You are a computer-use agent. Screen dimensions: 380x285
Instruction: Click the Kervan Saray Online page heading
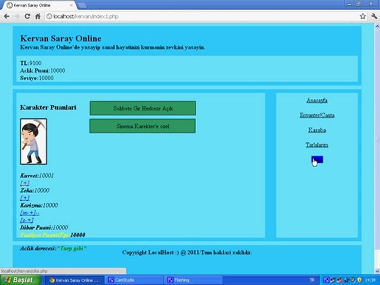click(x=61, y=38)
